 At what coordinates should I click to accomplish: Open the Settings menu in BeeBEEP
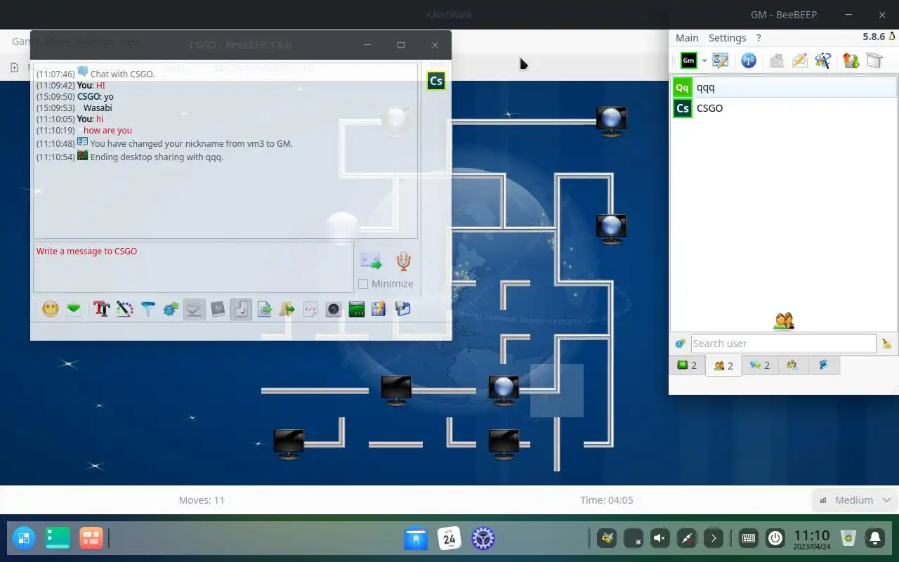[727, 38]
